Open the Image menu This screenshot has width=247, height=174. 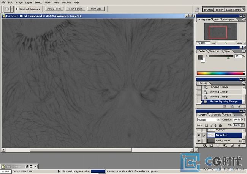point(19,3)
